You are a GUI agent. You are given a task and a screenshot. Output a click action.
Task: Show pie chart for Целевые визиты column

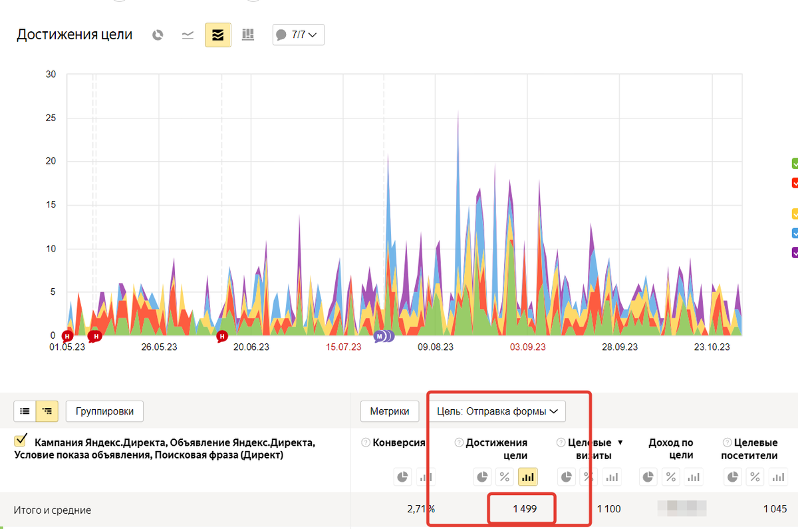567,476
